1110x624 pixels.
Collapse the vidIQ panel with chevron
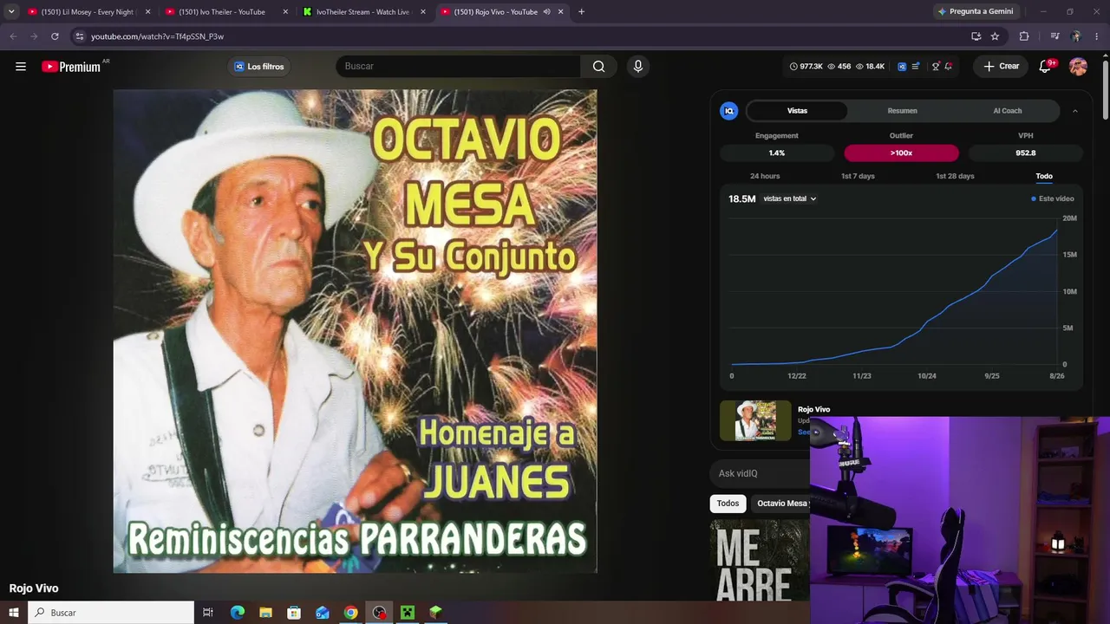tap(1075, 111)
